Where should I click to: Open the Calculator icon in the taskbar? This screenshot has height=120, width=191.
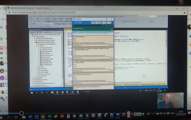tap(68, 116)
